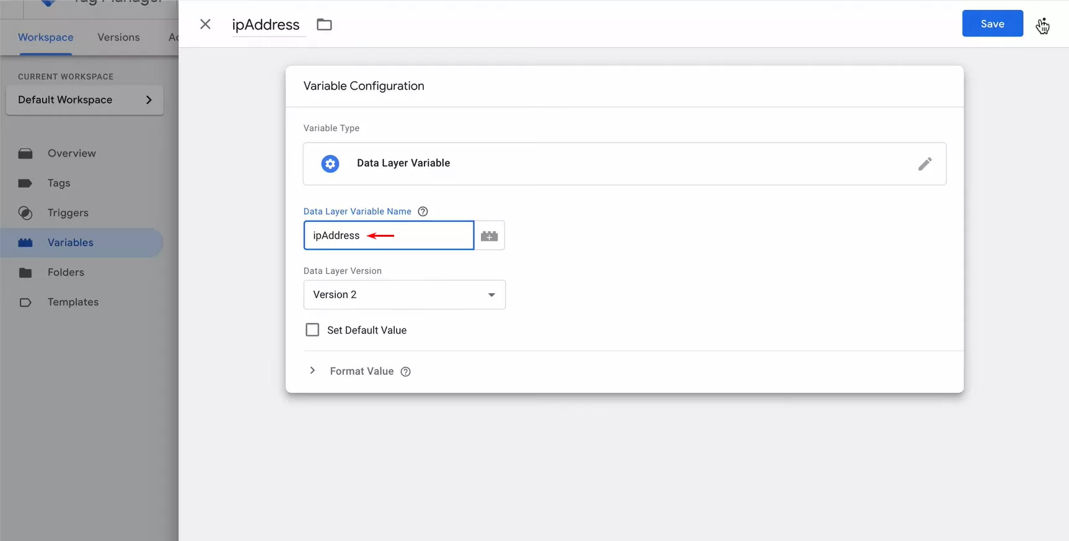Click the Variable Configuration heading
This screenshot has width=1069, height=541.
click(x=364, y=86)
